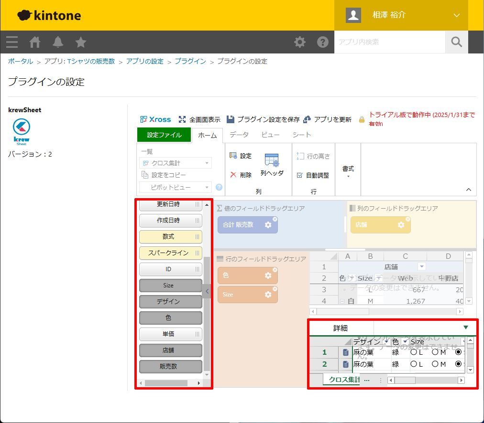Click the user avatar icon
This screenshot has width=484, height=423.
tap(353, 15)
